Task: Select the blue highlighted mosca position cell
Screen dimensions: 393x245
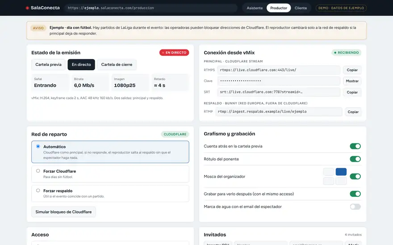Action: (x=341, y=172)
